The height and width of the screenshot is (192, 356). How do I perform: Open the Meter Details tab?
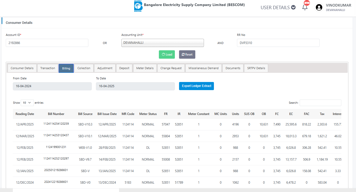pyautogui.click(x=145, y=68)
